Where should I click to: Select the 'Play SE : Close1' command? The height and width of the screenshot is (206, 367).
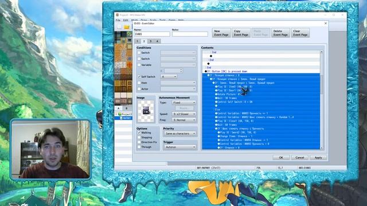[x=261, y=121]
